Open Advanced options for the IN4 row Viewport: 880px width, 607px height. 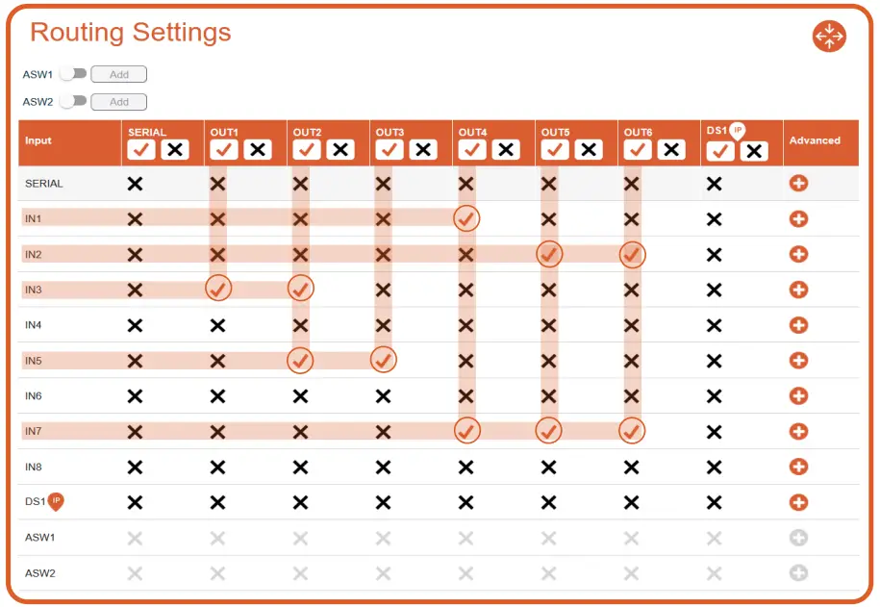pyautogui.click(x=798, y=325)
